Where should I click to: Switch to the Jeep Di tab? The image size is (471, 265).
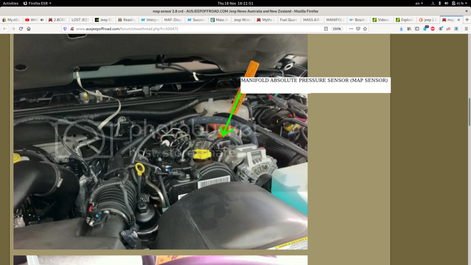pos(103,20)
